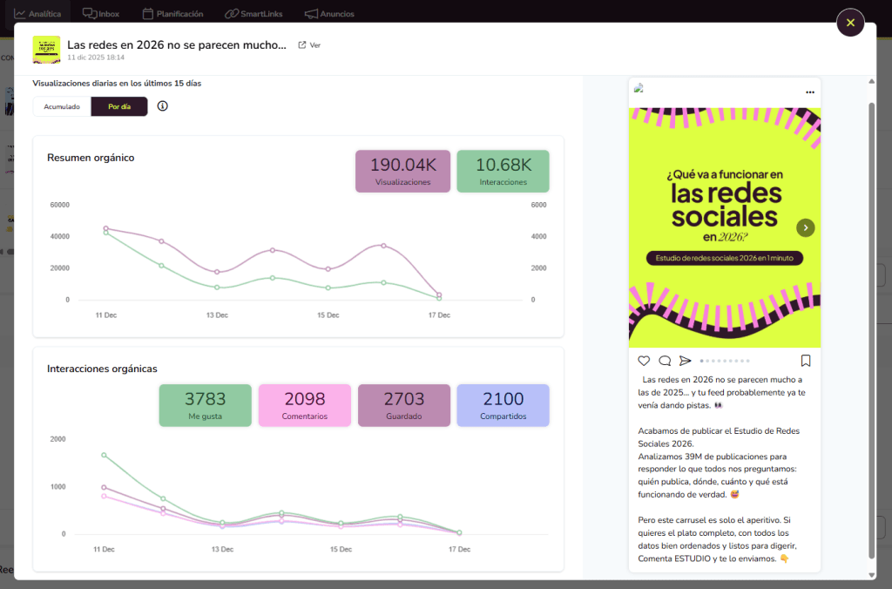
Task: Toggle the Visualizaciones series badge
Action: pos(402,171)
